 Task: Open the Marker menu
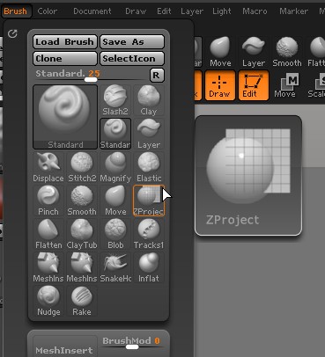[x=293, y=11]
